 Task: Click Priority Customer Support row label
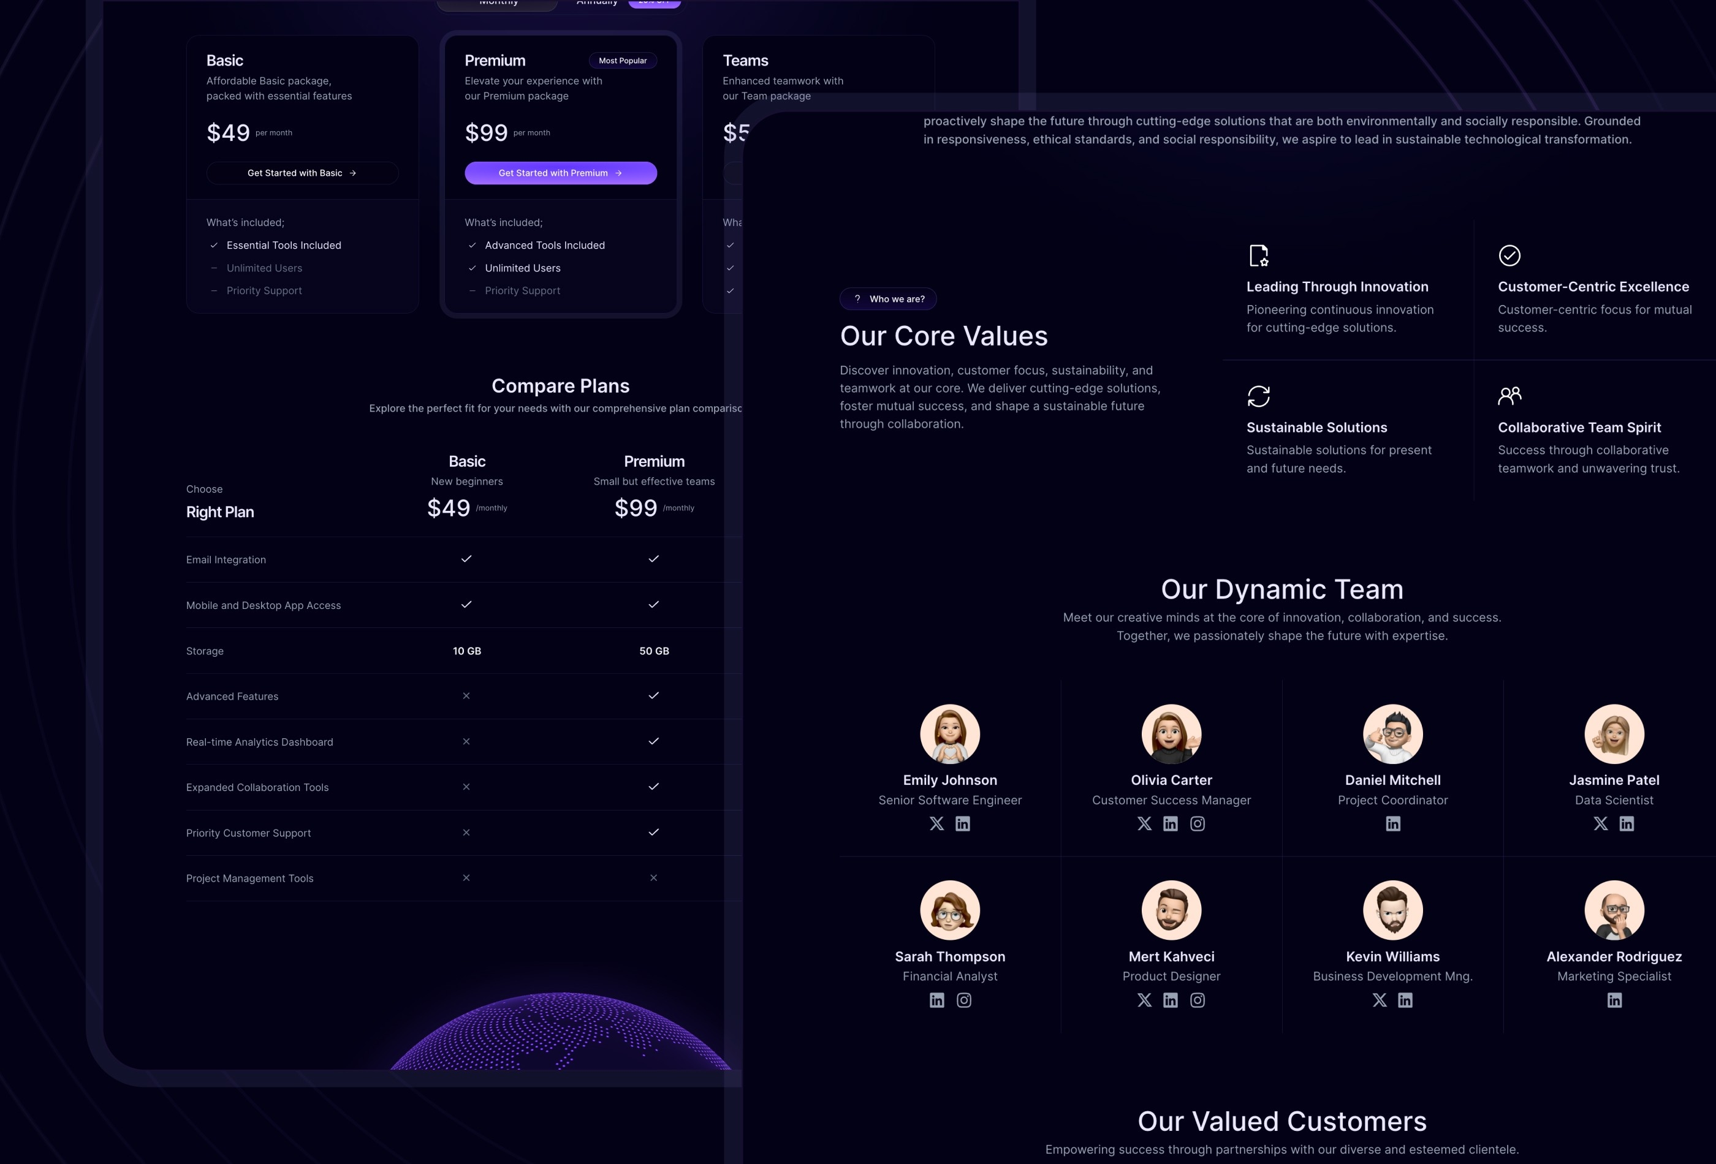pyautogui.click(x=248, y=833)
